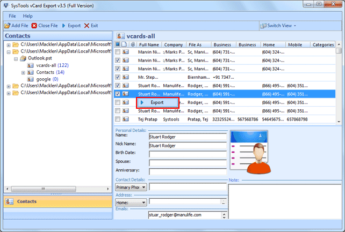Click the Anniversary input field
Screen dimensions: 345x232
click(x=188, y=171)
